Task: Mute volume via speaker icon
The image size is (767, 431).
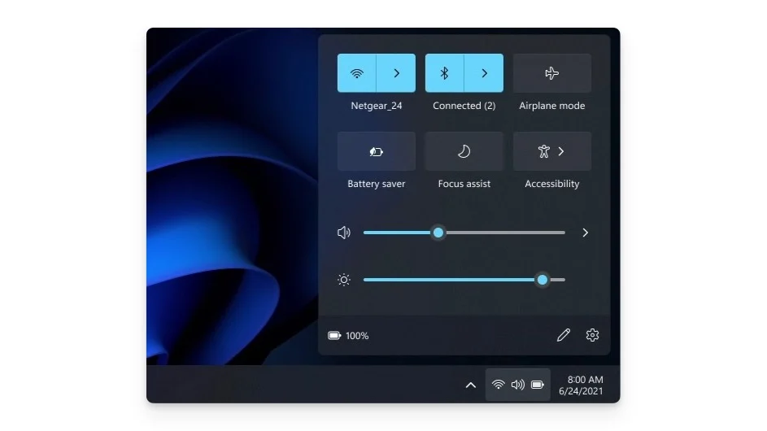Action: click(344, 233)
